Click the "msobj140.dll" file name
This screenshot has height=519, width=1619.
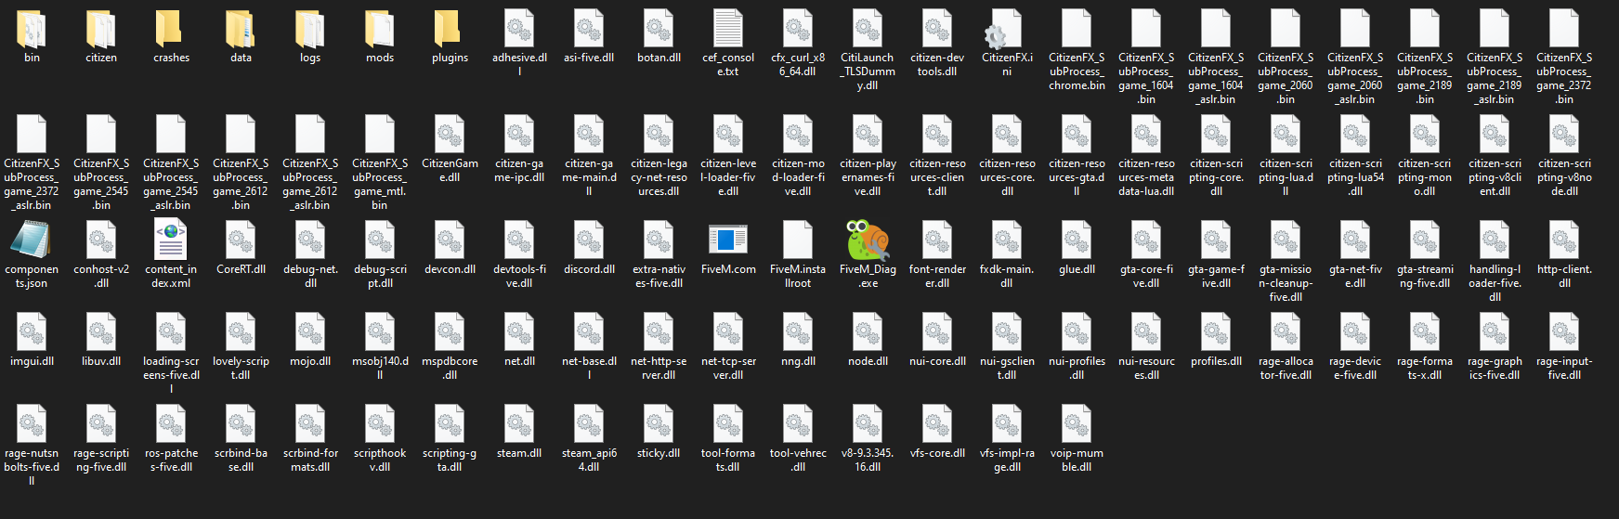380,369
